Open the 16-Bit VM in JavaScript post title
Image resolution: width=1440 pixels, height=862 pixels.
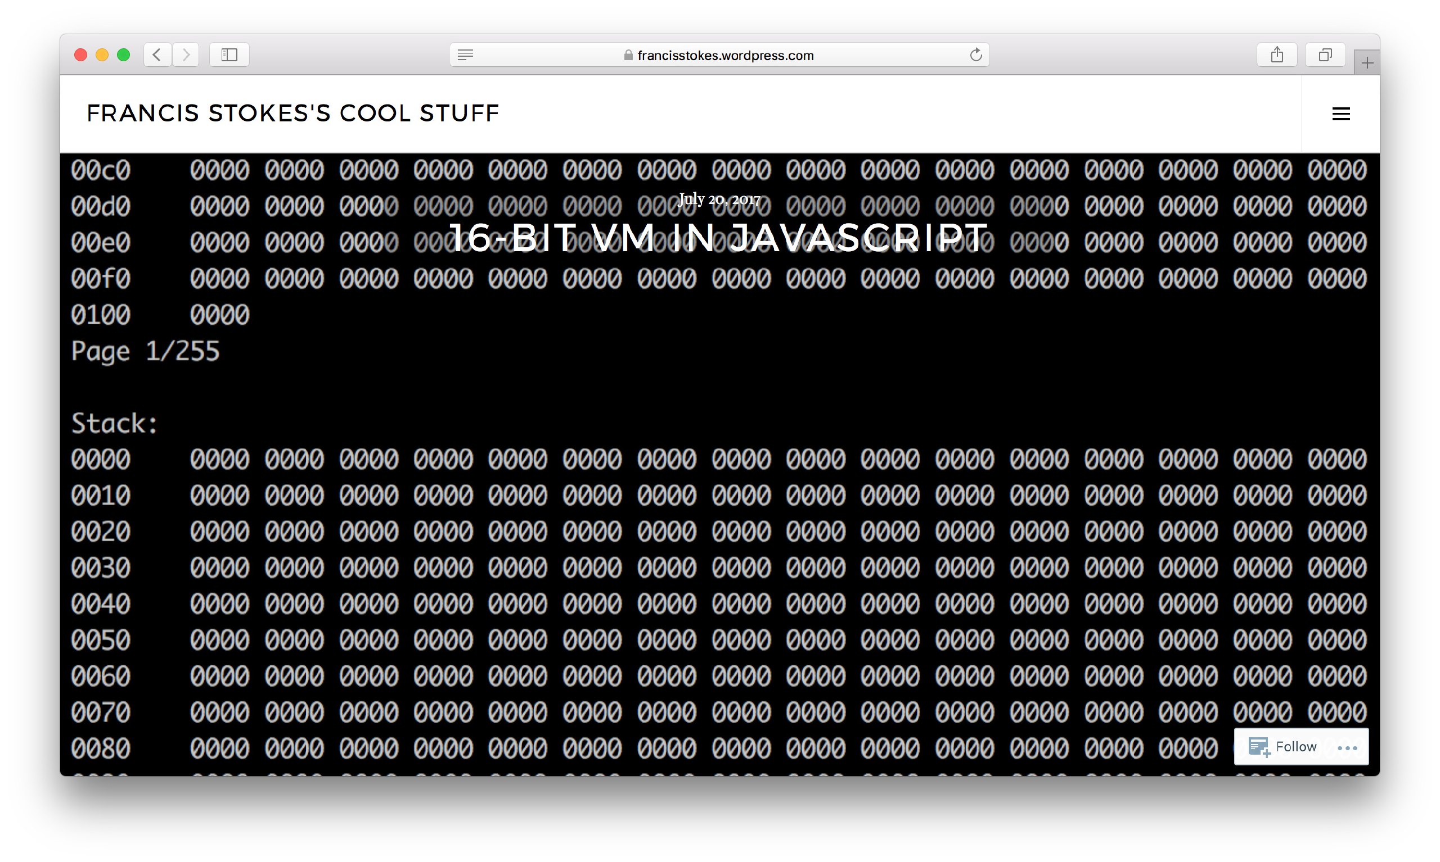pos(718,238)
